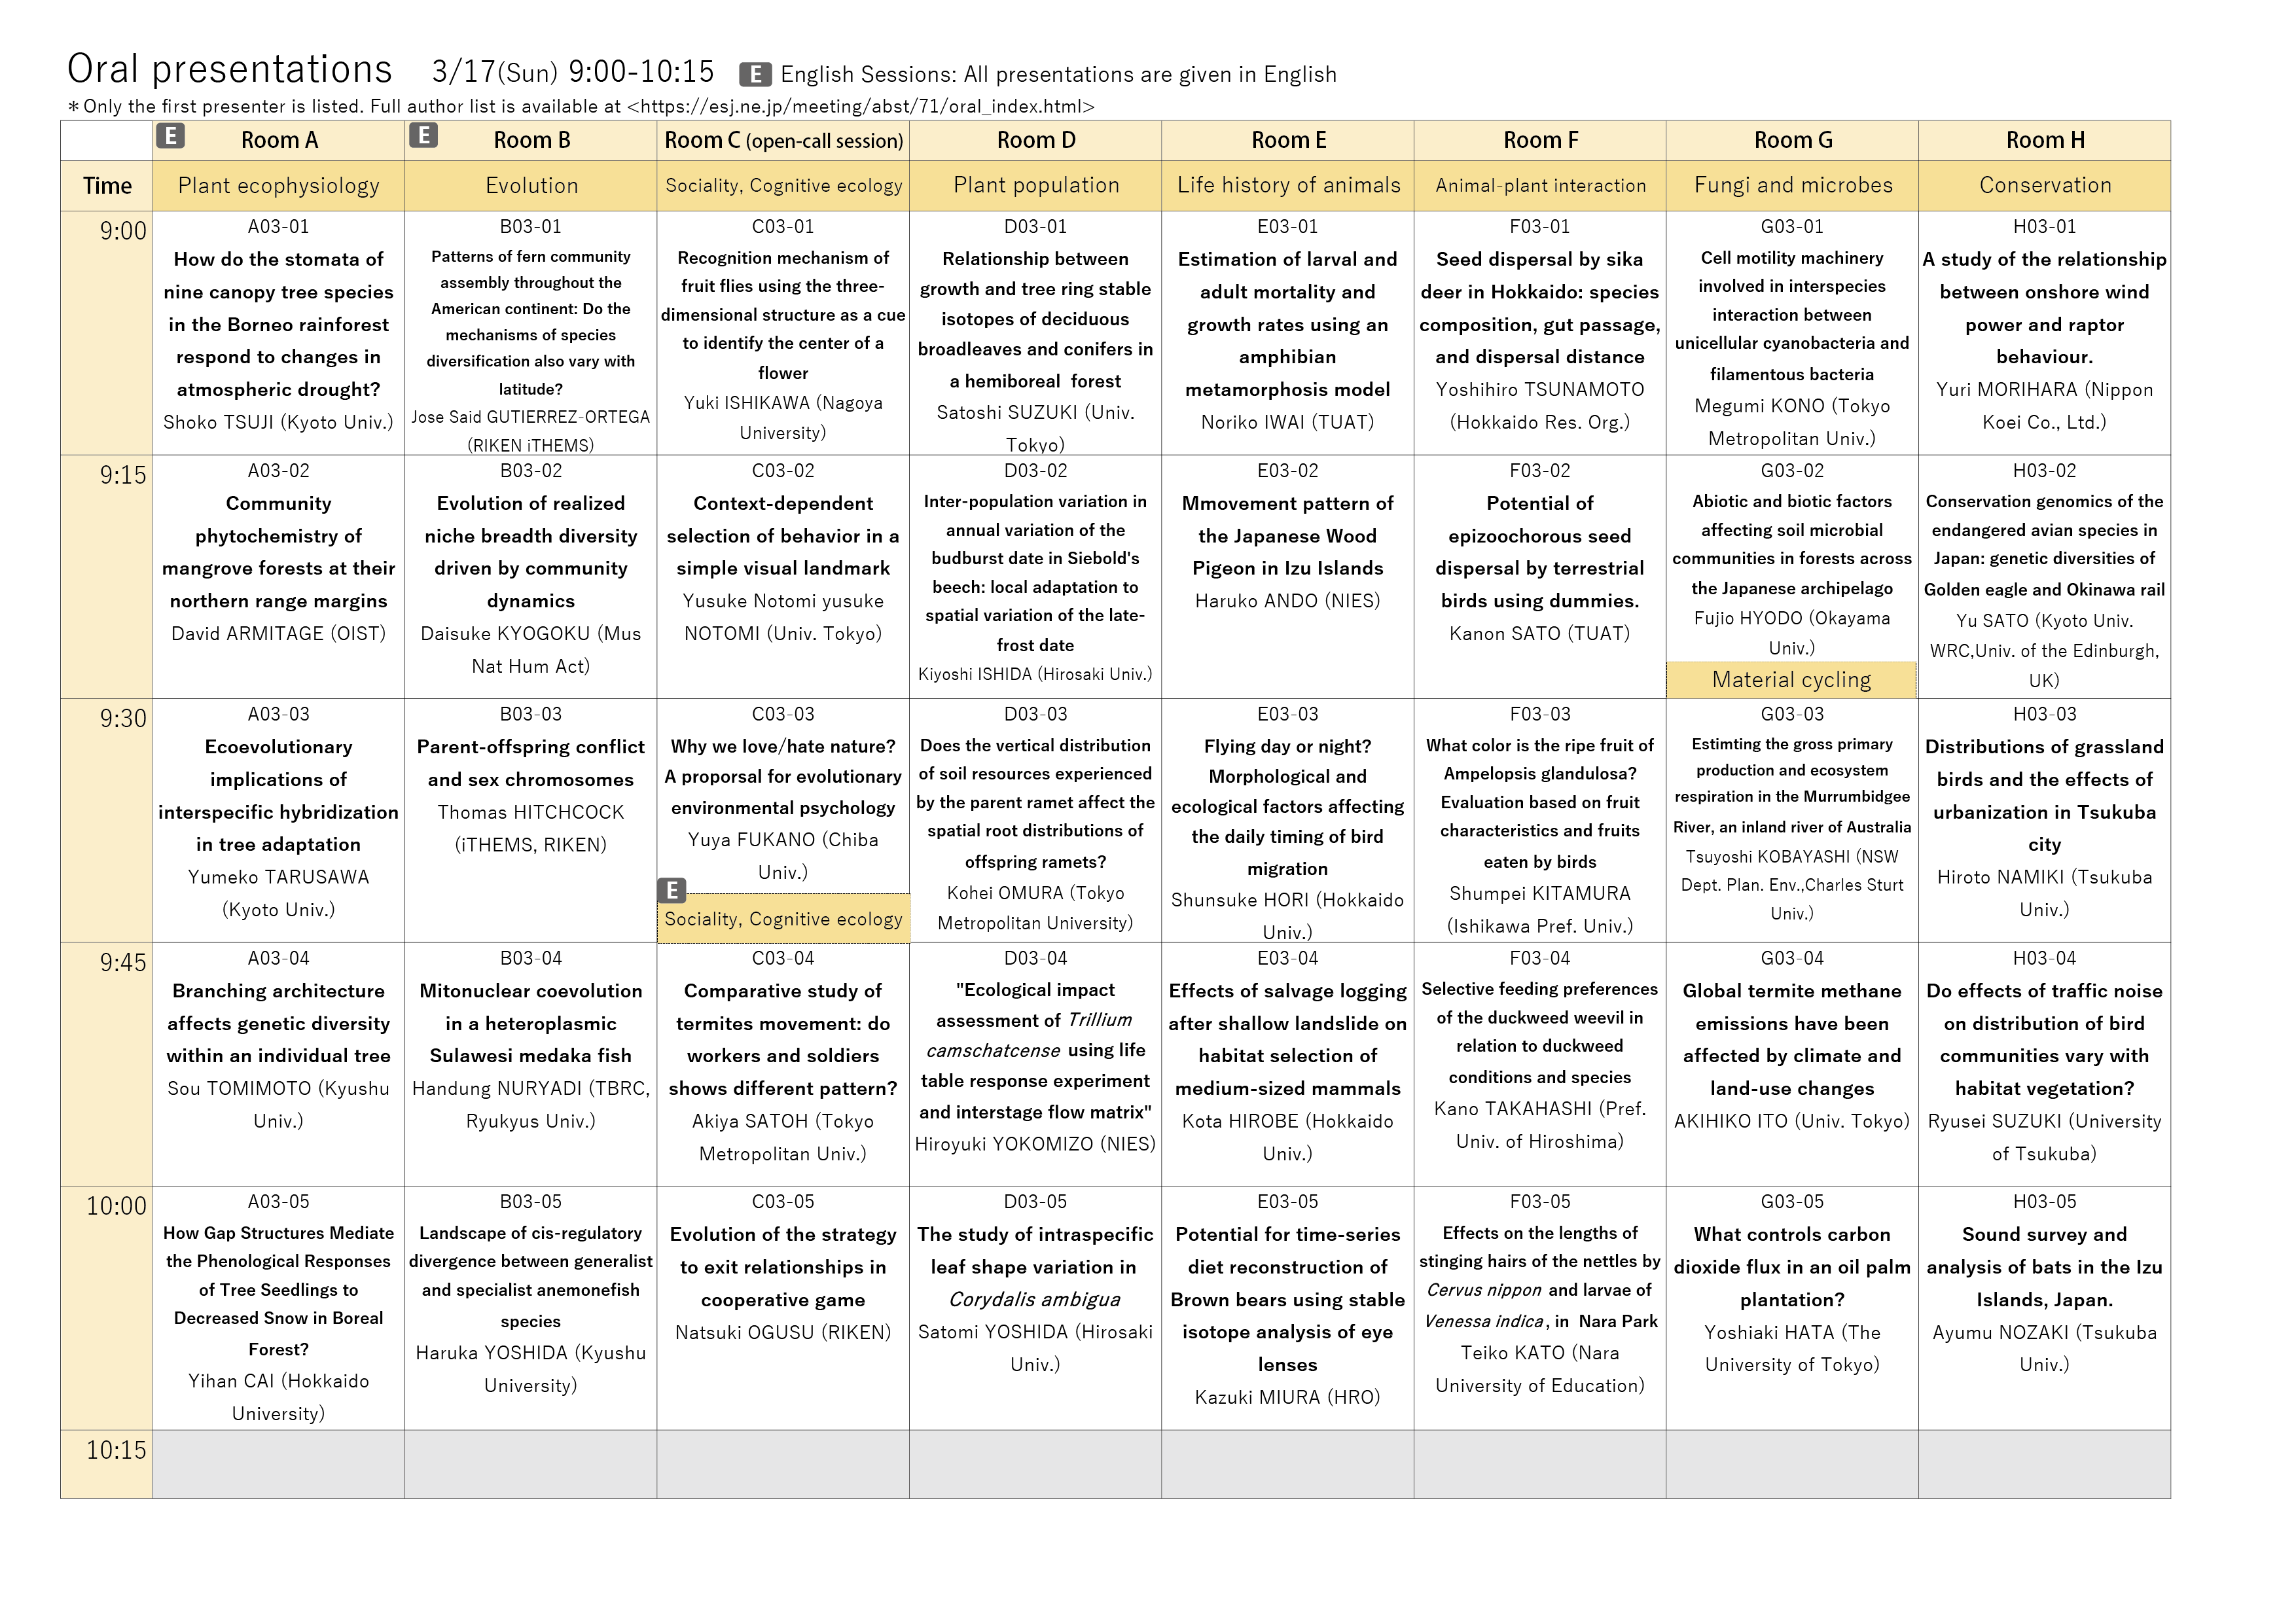The image size is (2296, 1623).
Task: Click the Plant ecophysiology session heading
Action: (278, 186)
